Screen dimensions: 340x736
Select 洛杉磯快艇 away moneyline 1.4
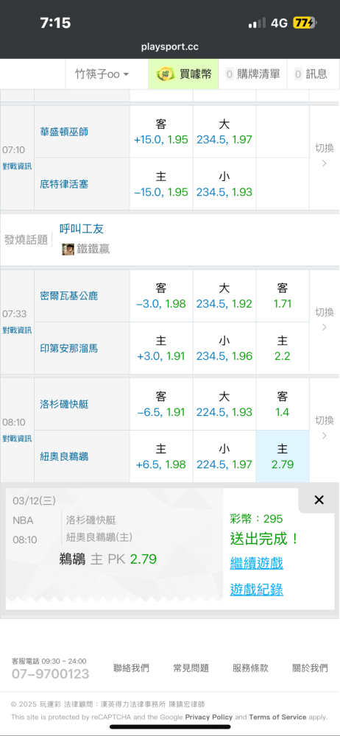coord(283,404)
